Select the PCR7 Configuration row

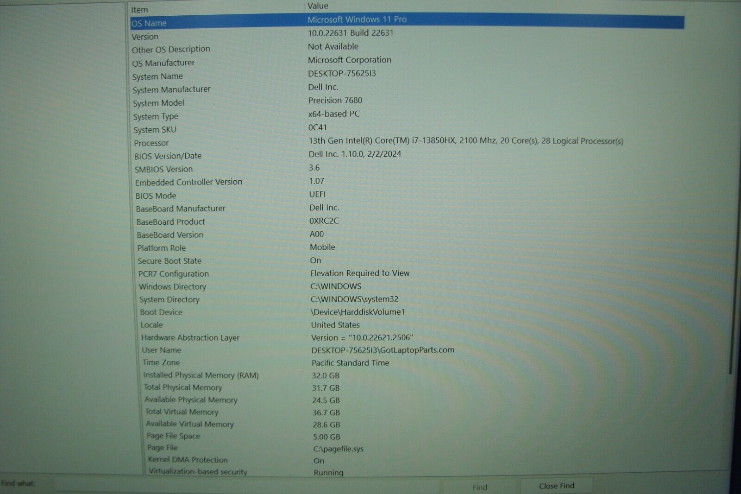coord(173,274)
